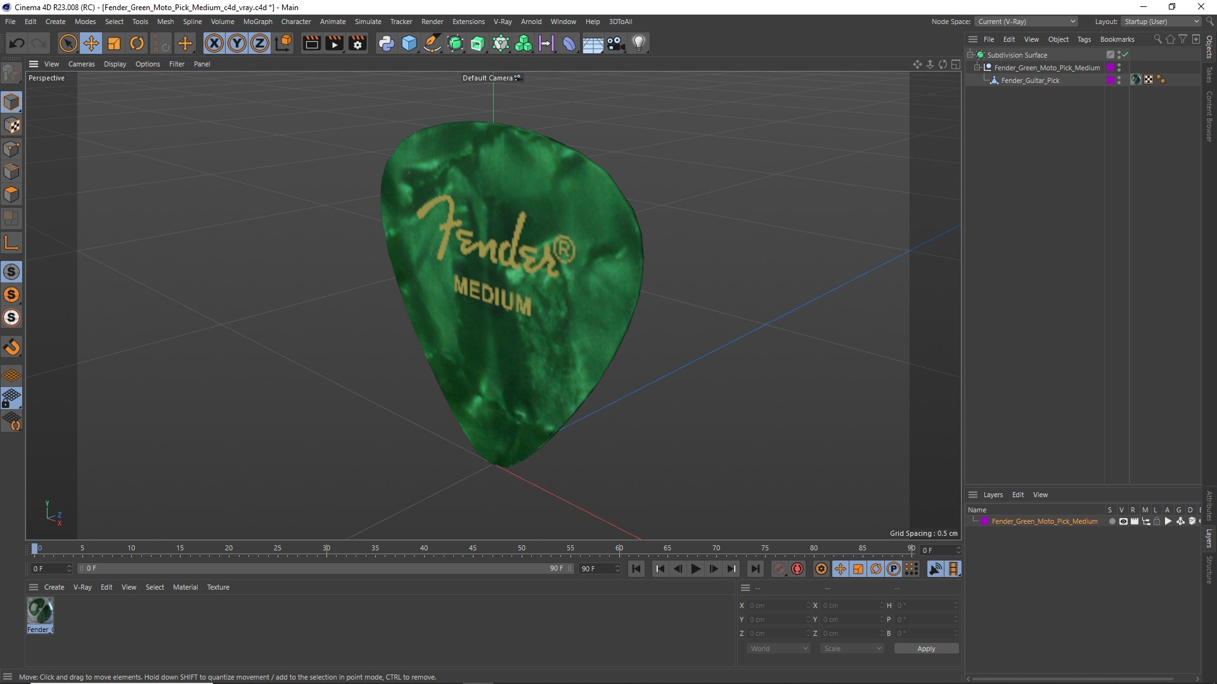Click the Undo arrow icon
Viewport: 1217px width, 684px height.
17,43
